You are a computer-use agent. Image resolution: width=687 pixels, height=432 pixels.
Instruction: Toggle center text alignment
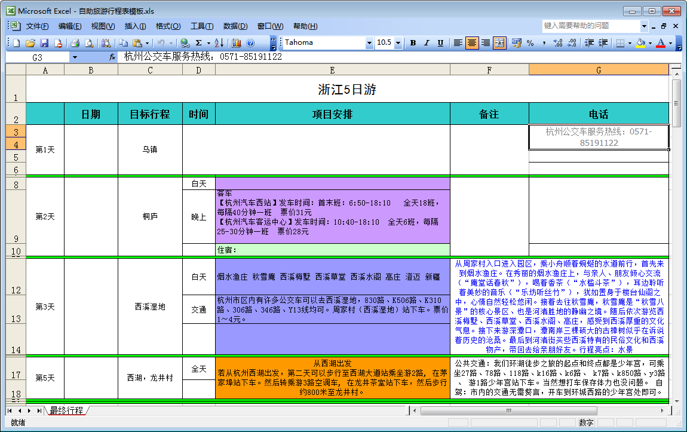click(x=472, y=42)
